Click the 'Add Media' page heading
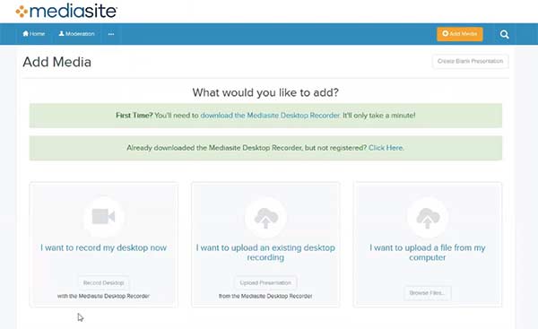The width and height of the screenshot is (538, 329). [x=57, y=62]
